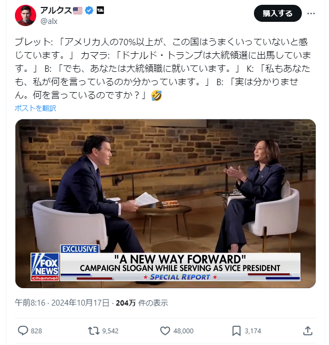Like the post with the heart icon
This screenshot has width=329, height=345.
[x=165, y=331]
